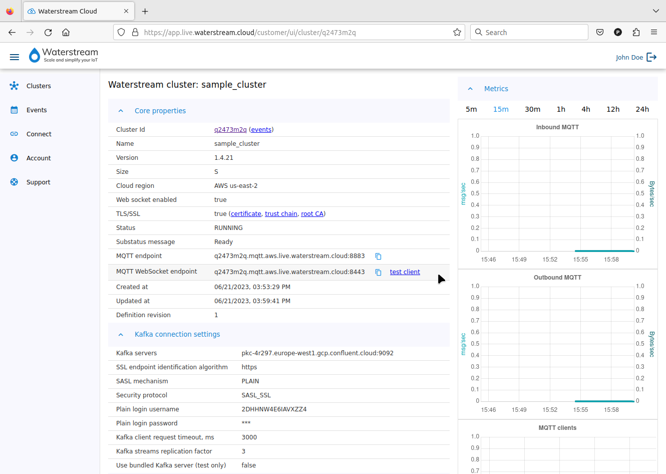Click the Outbound MQTT chart
666x474 pixels.
coord(557,344)
